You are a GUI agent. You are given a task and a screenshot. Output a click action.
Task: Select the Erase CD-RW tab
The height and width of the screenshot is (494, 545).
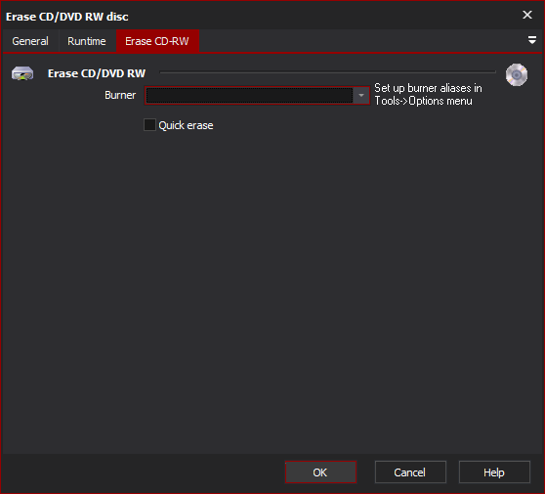point(157,41)
